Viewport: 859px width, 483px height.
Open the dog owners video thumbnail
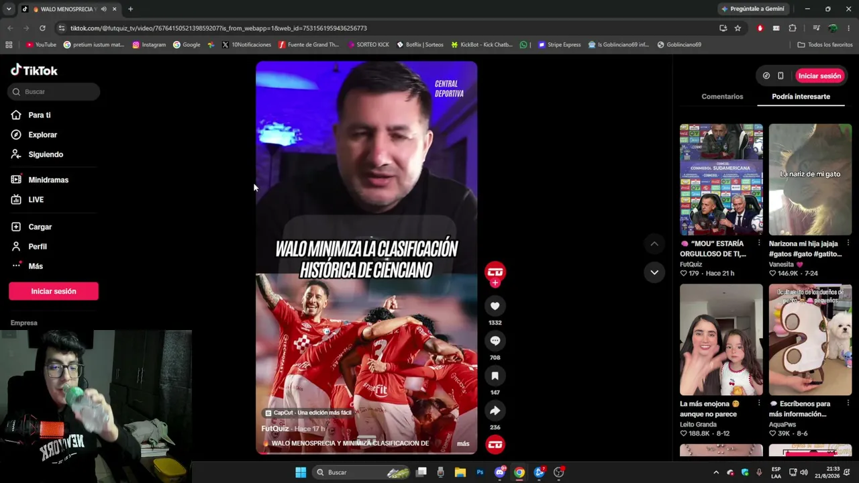[810, 339]
